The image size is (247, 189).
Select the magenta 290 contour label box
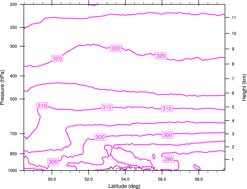click(168, 159)
